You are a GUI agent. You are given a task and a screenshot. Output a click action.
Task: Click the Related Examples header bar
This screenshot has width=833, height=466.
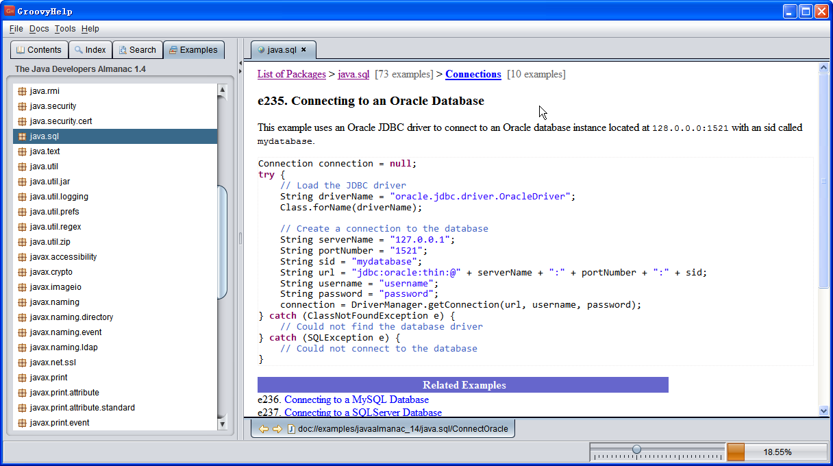click(x=463, y=384)
